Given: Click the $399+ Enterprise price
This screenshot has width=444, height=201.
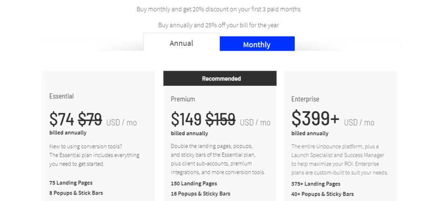Looking at the screenshot, I should point(316,118).
